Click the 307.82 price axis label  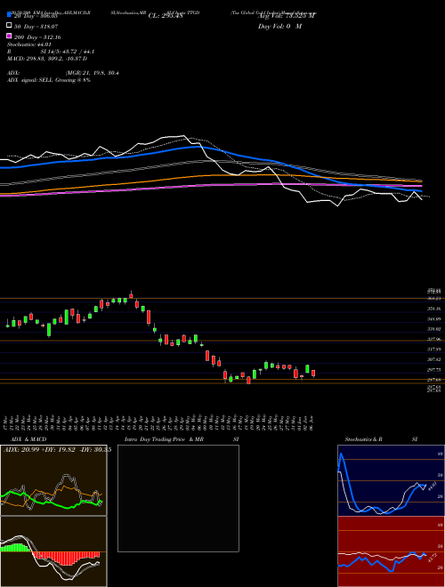click(x=433, y=359)
